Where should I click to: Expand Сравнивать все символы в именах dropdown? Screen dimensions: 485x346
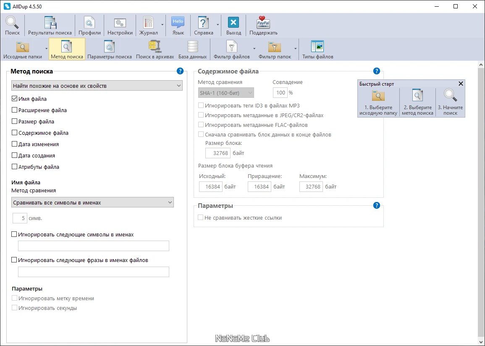[x=92, y=202]
